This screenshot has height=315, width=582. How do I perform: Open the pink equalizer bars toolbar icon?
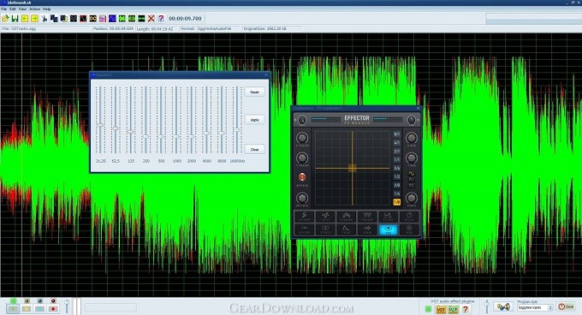pyautogui.click(x=103, y=18)
